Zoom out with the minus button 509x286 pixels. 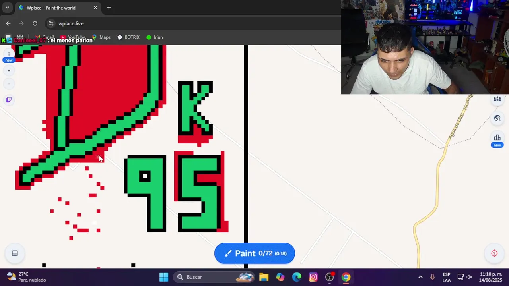9,84
